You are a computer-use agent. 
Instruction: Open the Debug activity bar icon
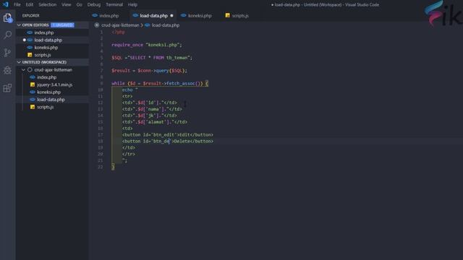click(7, 70)
